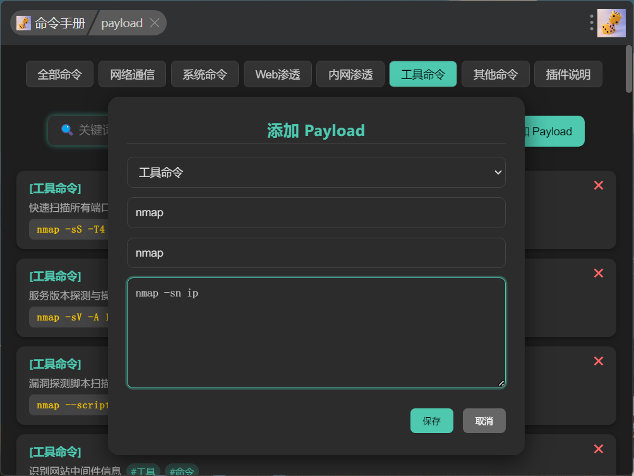
Task: Select the payload breadcrumb label
Action: tap(122, 23)
